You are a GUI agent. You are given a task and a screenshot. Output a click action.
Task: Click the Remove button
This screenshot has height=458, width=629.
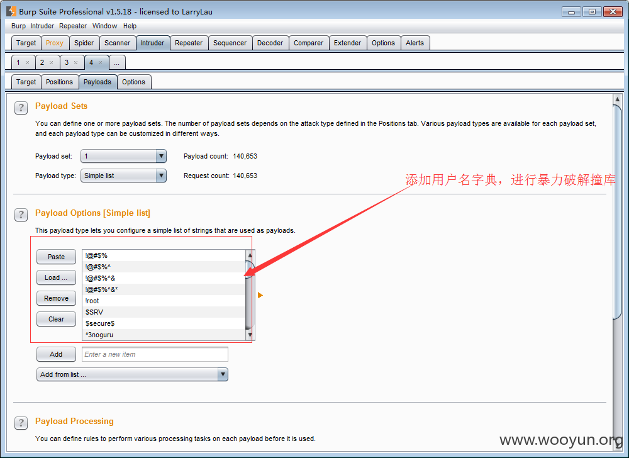[x=56, y=298]
